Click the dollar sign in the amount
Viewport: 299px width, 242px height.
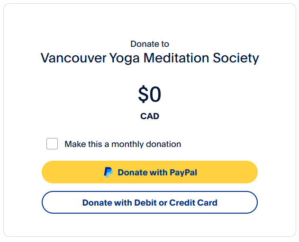point(144,95)
